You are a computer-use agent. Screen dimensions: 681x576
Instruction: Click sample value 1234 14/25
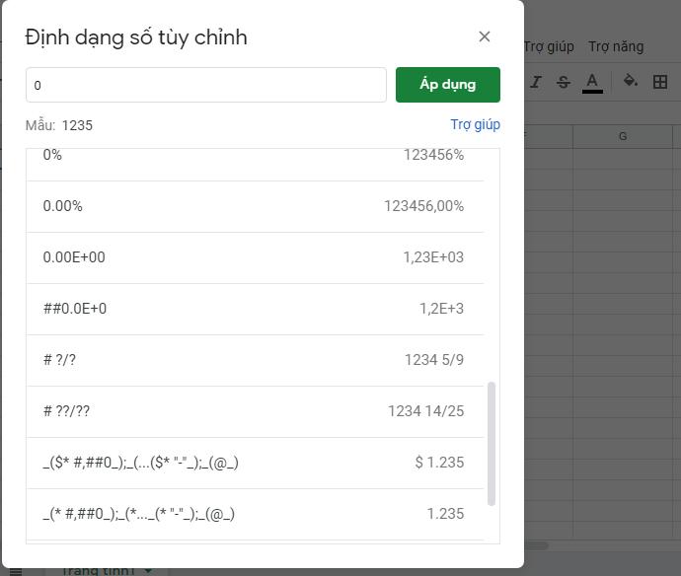pos(425,410)
